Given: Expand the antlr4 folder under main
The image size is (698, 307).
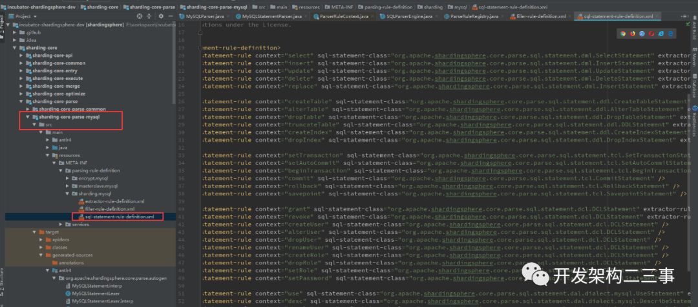Looking at the screenshot, I should [x=47, y=140].
